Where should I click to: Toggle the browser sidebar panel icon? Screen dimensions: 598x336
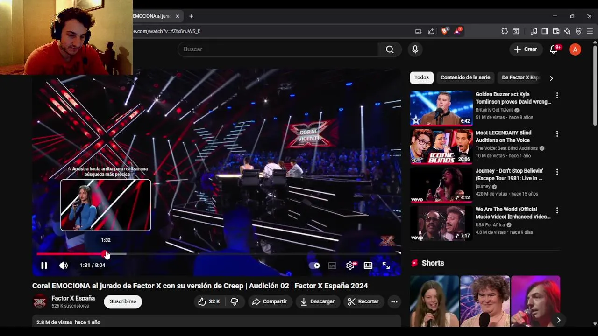click(545, 31)
